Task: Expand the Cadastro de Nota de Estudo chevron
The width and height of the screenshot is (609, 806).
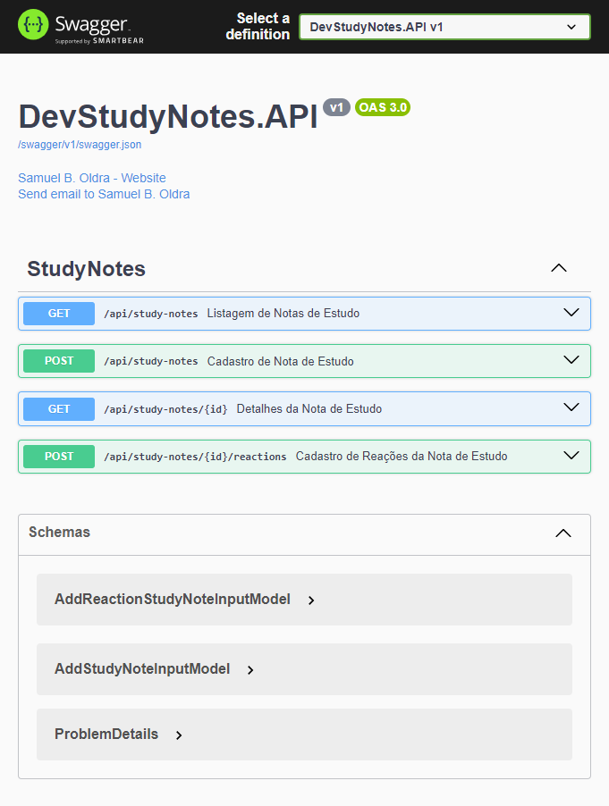Action: [x=571, y=360]
